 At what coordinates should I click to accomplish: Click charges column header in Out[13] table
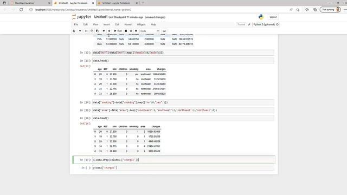click(x=161, y=69)
